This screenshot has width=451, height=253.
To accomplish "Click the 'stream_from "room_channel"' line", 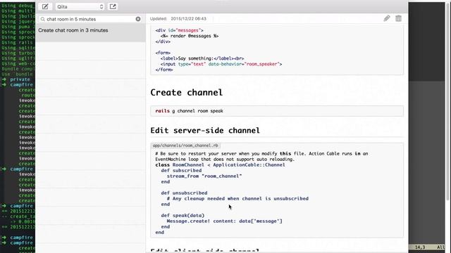I will tap(204, 176).
